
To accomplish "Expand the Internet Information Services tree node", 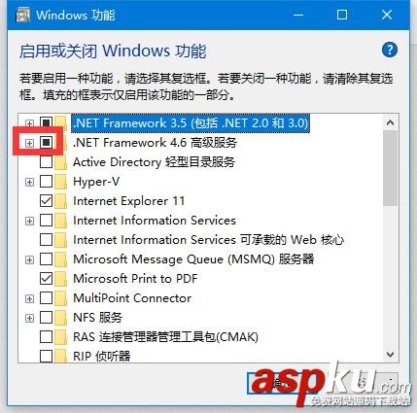I will coord(29,221).
